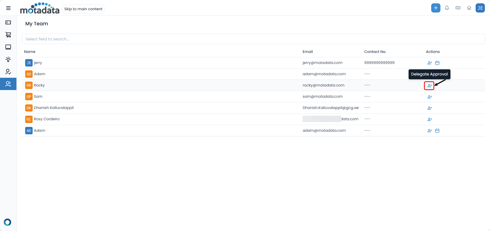
Task: Select the My Team sidebar icon
Action: click(x=8, y=84)
